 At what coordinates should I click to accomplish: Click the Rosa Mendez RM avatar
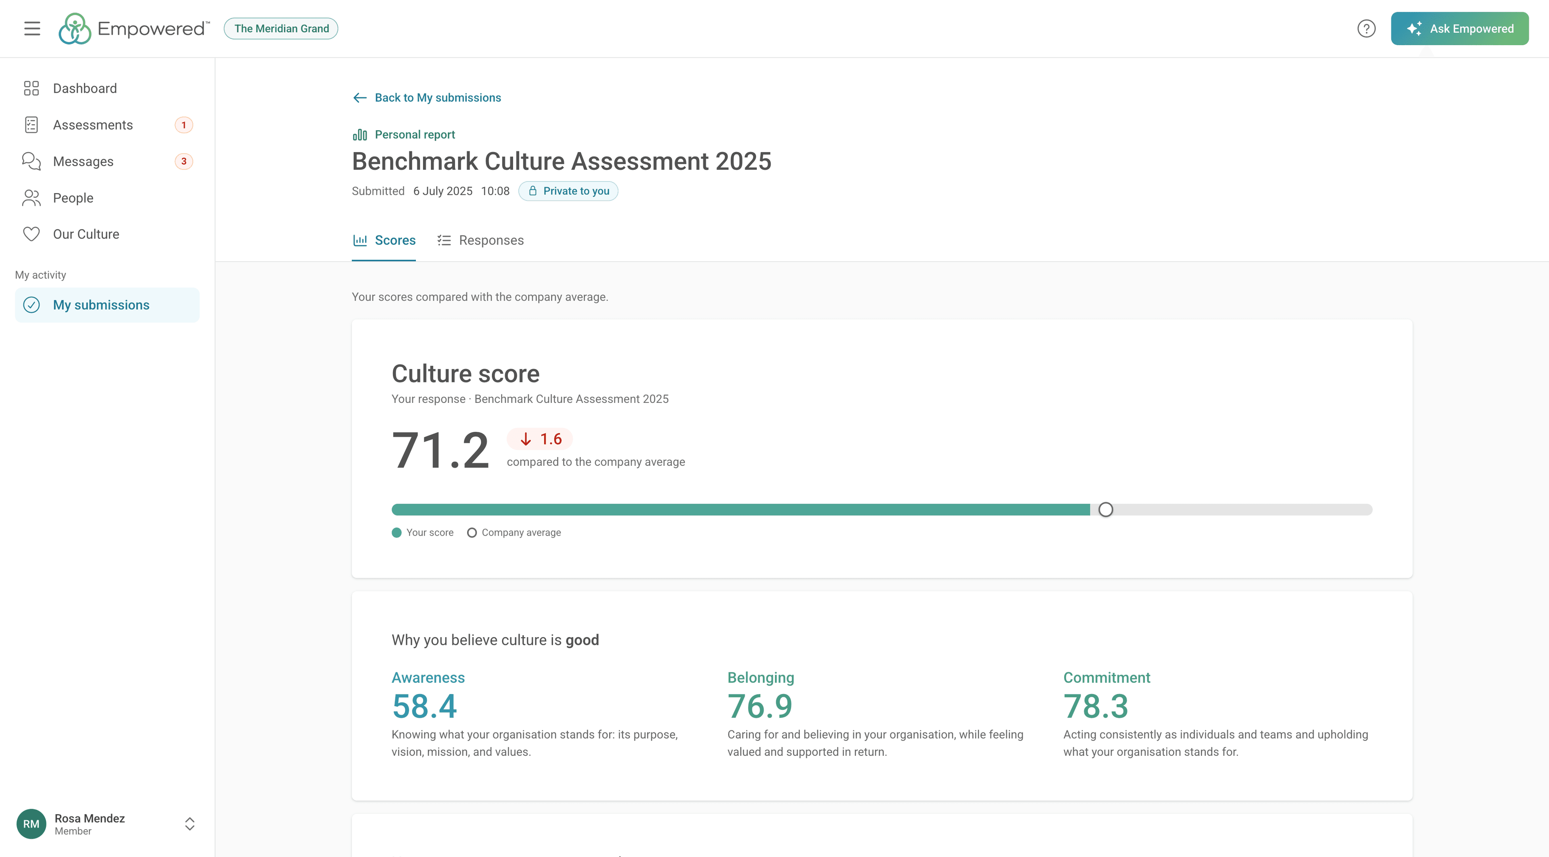31,824
